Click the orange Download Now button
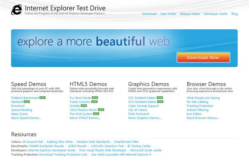This screenshot has height=161, width=249. click(x=203, y=57)
